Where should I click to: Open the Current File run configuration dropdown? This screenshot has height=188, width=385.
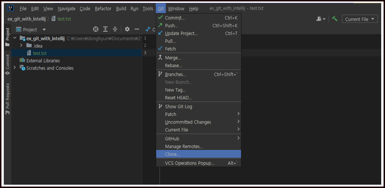360,19
